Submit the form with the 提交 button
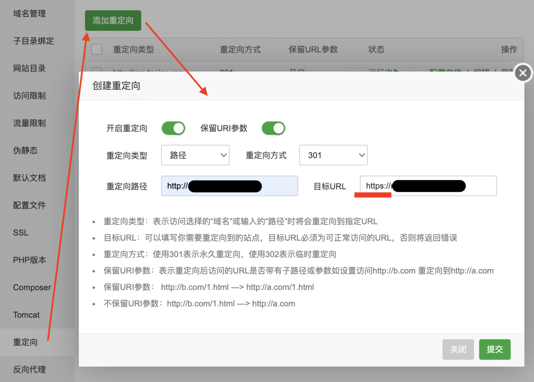Image resolution: width=534 pixels, height=382 pixels. pos(495,349)
